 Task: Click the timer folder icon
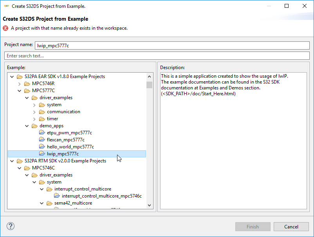tap(42, 119)
